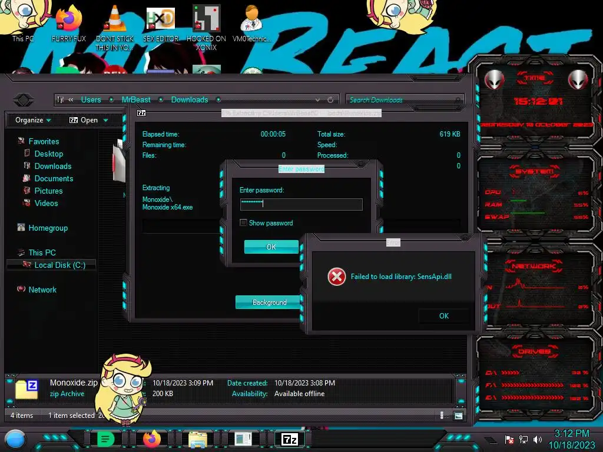Select This PC in navigation pane
Image resolution: width=603 pixels, height=452 pixels.
[42, 252]
